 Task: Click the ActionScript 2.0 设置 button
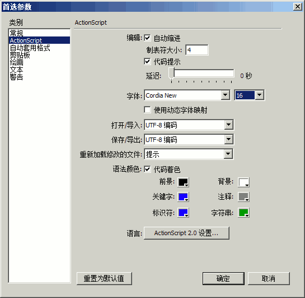pyautogui.click(x=186, y=233)
